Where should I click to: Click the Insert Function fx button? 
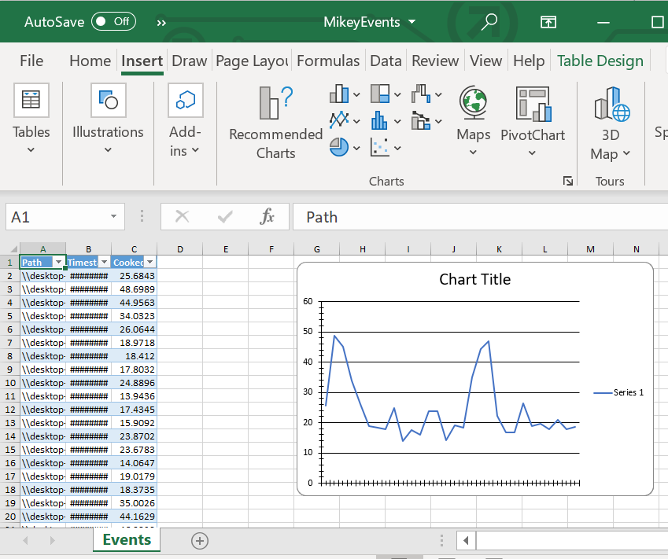[x=267, y=217]
